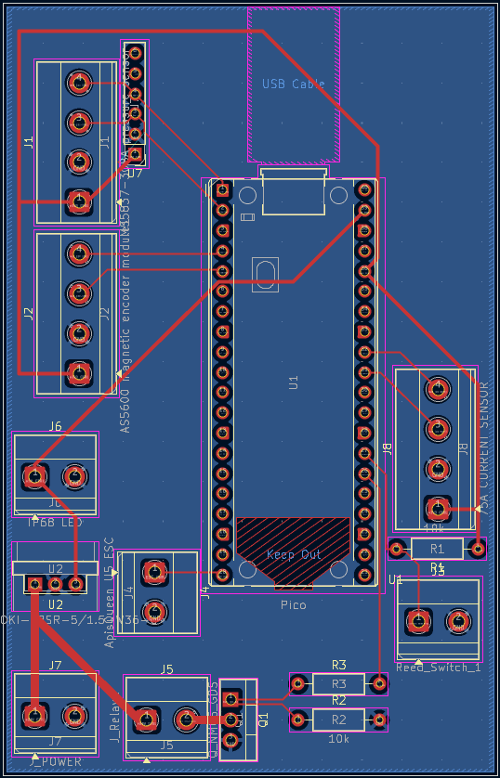Click the right pad of resistor R1
The width and height of the screenshot is (500, 778).
coord(478,549)
